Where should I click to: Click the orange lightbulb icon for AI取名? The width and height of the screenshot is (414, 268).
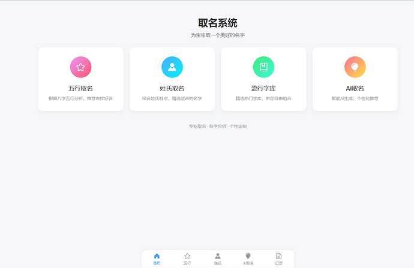coord(355,67)
